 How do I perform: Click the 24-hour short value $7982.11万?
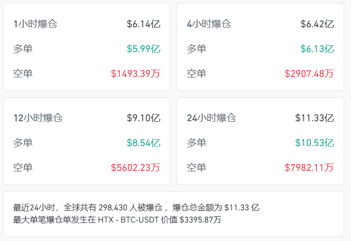pos(309,167)
